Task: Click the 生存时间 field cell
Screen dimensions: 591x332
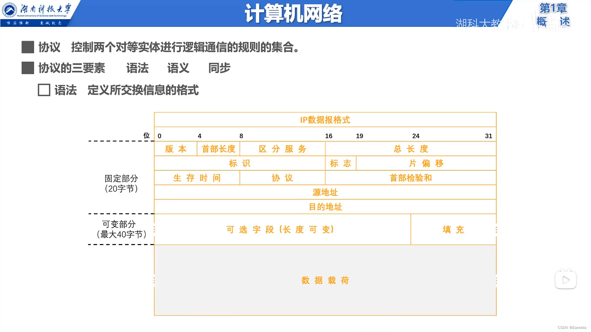Action: (x=197, y=178)
